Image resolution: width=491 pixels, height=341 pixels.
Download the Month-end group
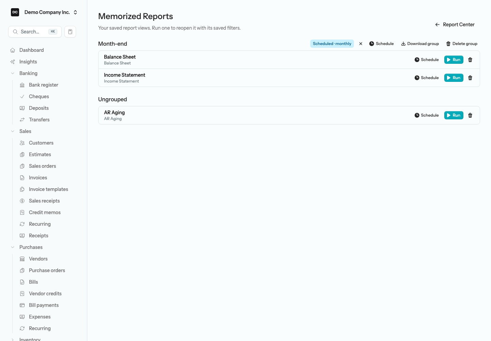(420, 44)
